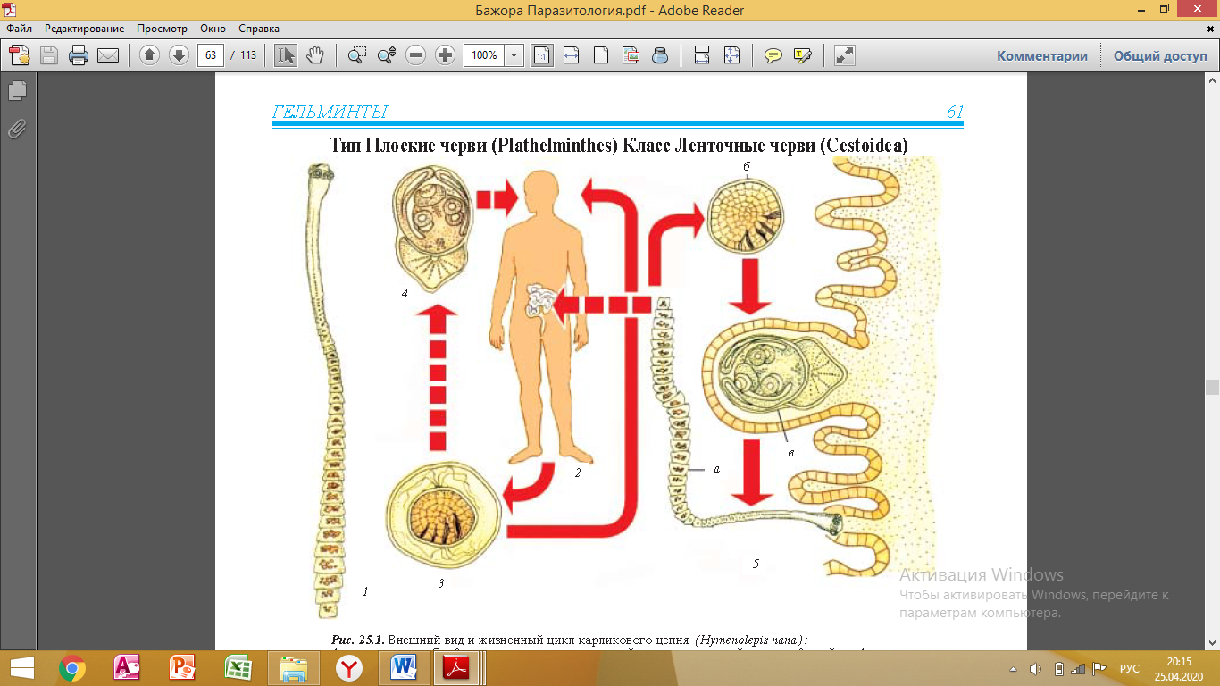Toggle Fit Page view
1220x686 pixels.
click(601, 55)
